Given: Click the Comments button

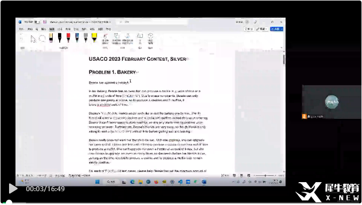Looking at the screenshot, I should coord(249,29).
